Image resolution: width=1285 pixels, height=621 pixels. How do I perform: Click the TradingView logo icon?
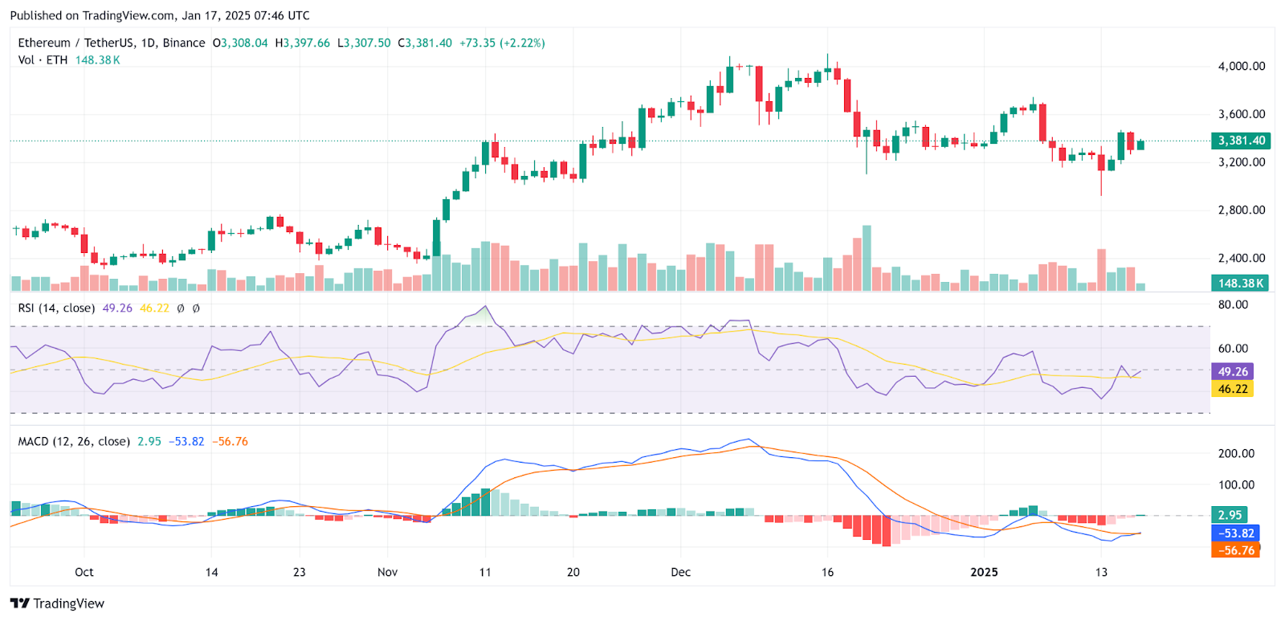click(19, 603)
